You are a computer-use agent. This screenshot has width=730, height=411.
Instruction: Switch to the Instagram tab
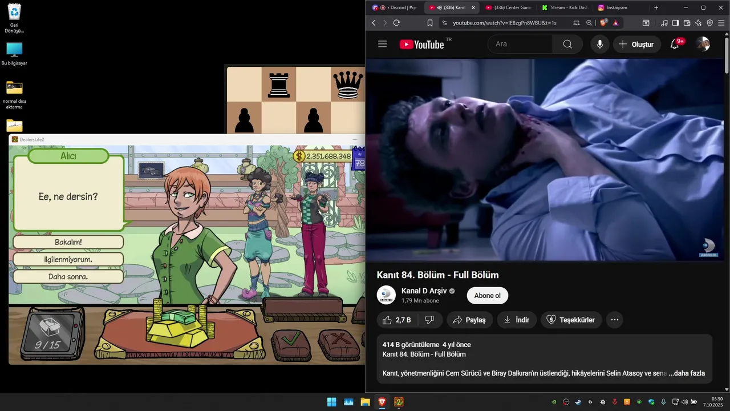(x=620, y=7)
